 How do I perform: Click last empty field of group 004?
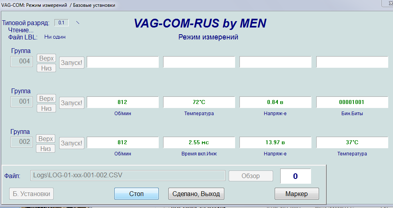pos(352,62)
